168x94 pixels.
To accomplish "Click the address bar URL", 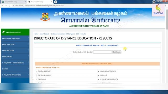I will tap(44, 6).
